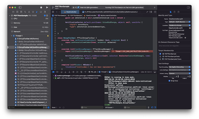Disable the Wrap lines checkbox
Image resolution: width=199 pixels, height=119 pixels.
click(169, 81)
